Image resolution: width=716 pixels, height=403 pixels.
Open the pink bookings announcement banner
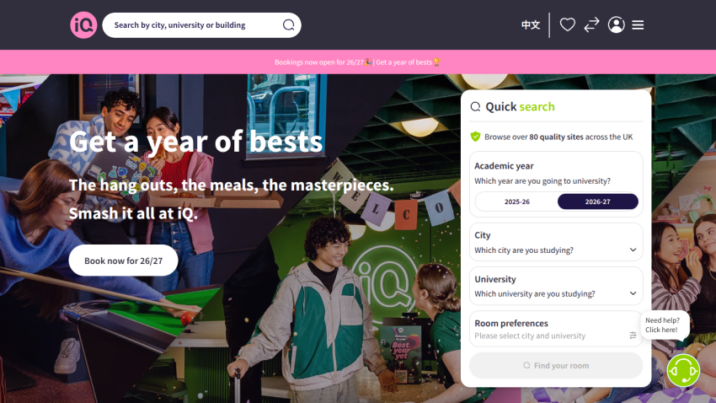358,62
